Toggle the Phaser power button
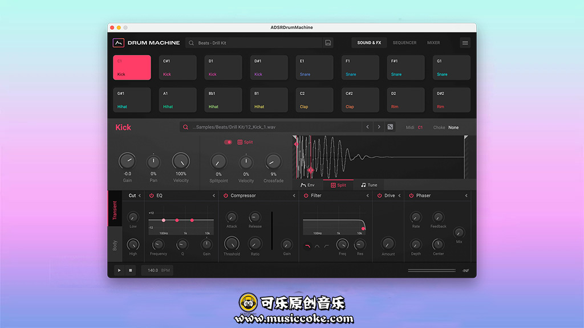The width and height of the screenshot is (584, 328). point(411,196)
